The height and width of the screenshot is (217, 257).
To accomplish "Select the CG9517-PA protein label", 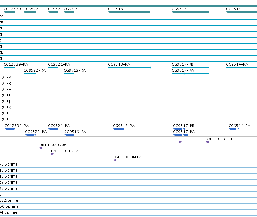I will point(184,132).
